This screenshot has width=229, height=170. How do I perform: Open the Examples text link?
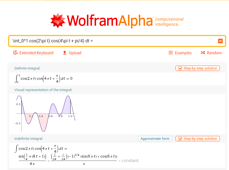tap(183, 53)
